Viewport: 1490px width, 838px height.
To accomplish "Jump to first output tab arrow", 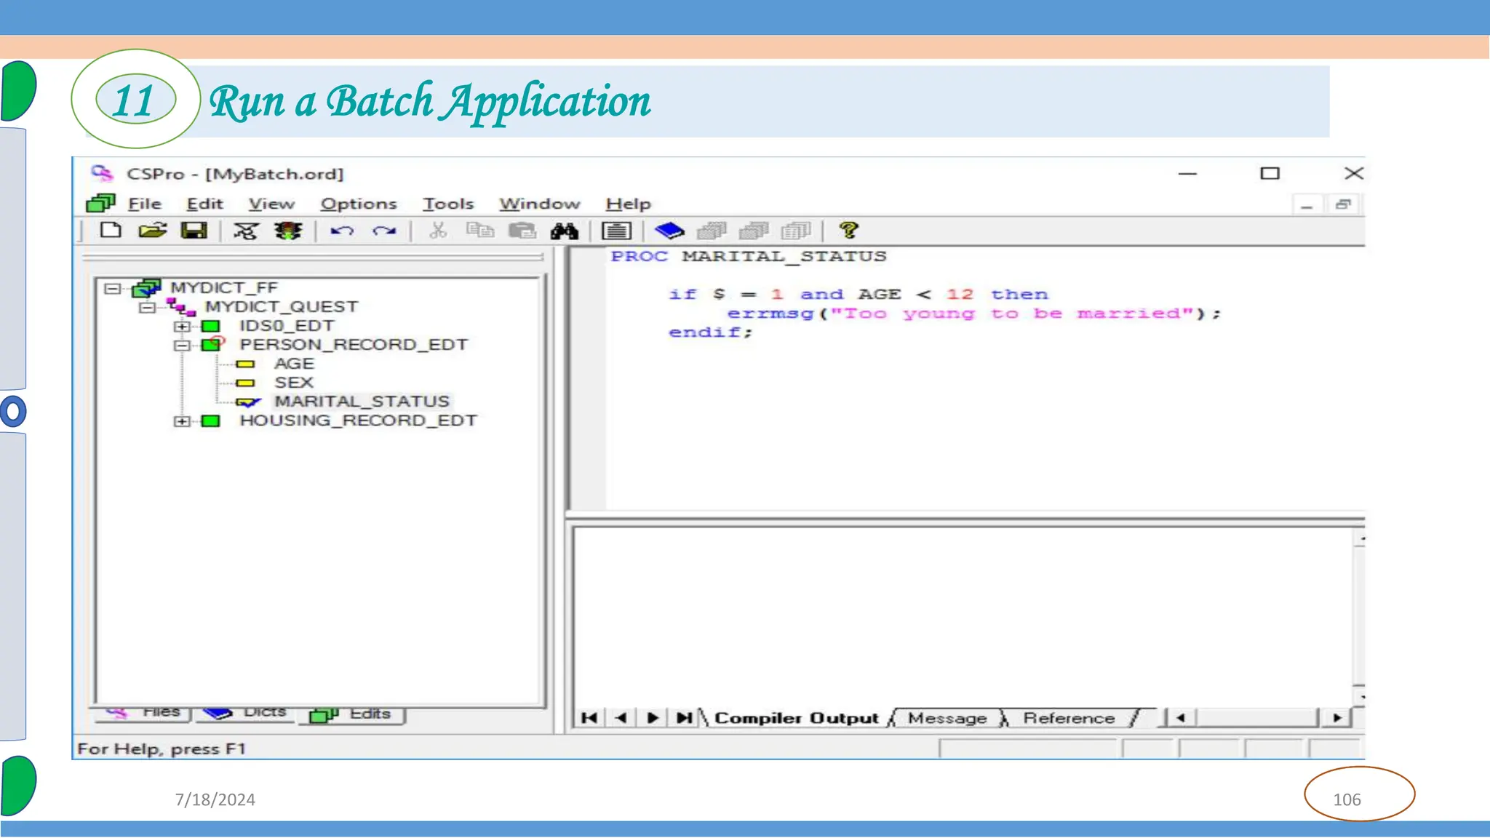I will 589,718.
